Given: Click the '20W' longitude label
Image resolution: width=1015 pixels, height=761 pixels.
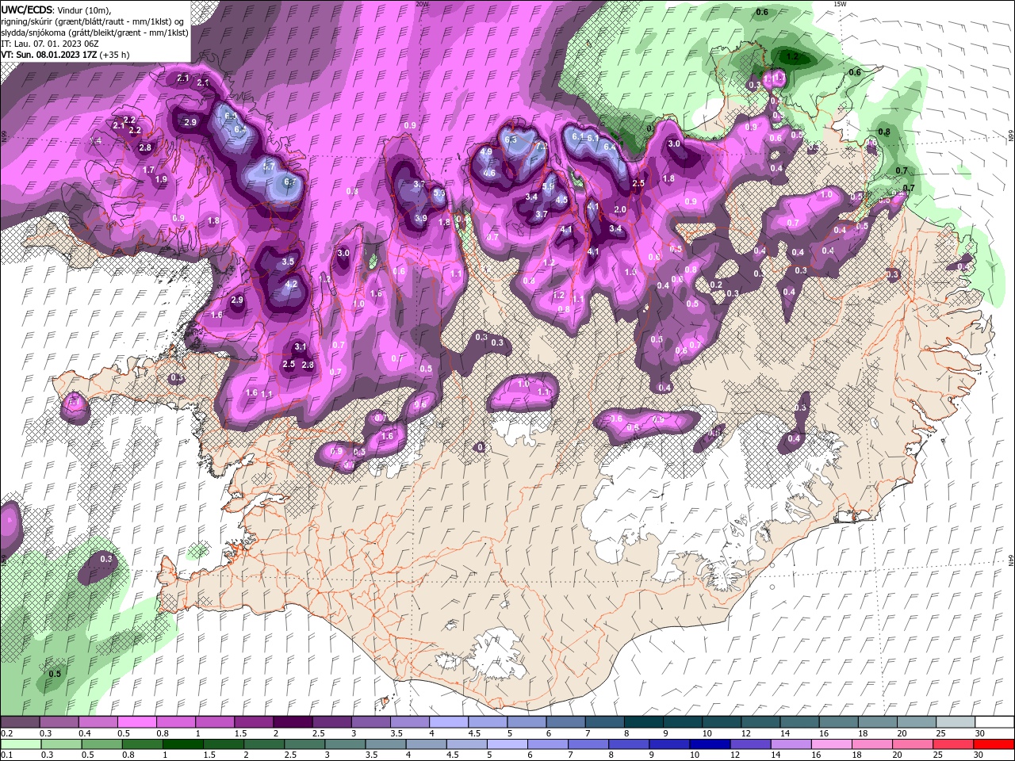Looking at the screenshot, I should pyautogui.click(x=421, y=4).
